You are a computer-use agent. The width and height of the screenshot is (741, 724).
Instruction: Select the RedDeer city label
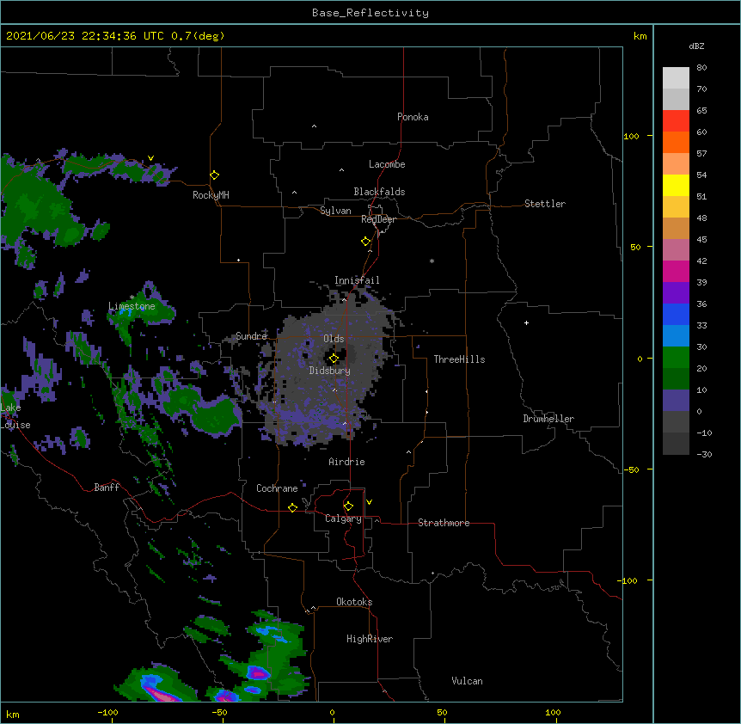[x=378, y=219]
